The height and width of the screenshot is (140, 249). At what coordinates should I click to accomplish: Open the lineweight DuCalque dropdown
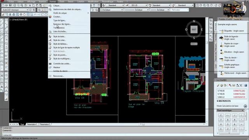click(160, 10)
